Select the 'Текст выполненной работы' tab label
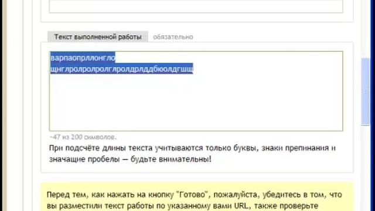This screenshot has width=375, height=211. [x=98, y=37]
